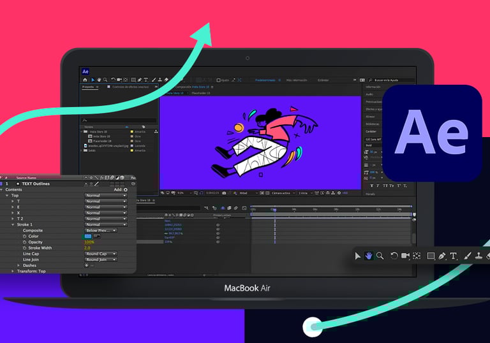490x343 pixels.
Task: Collapse the Stroke 1 group
Action: pyautogui.click(x=13, y=224)
